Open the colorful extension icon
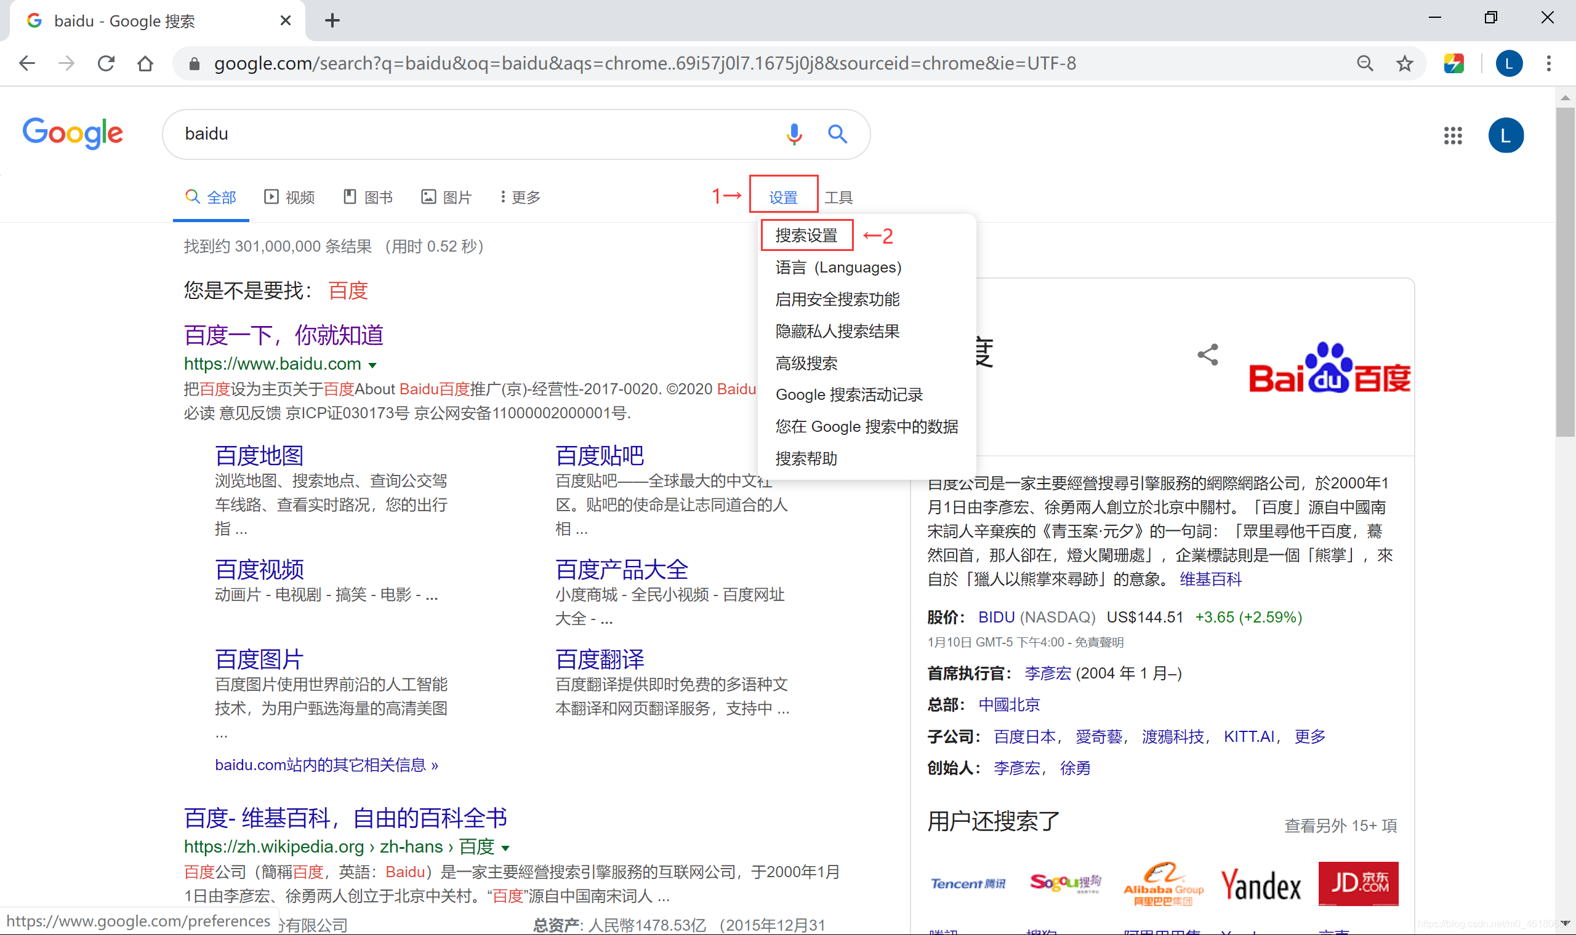This screenshot has width=1576, height=935. (x=1453, y=63)
